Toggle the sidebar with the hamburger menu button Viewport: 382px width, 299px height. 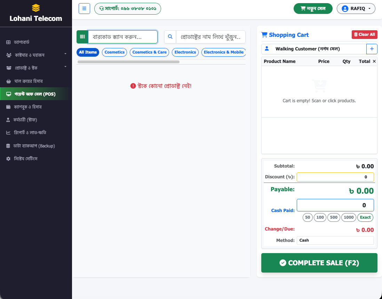84,9
